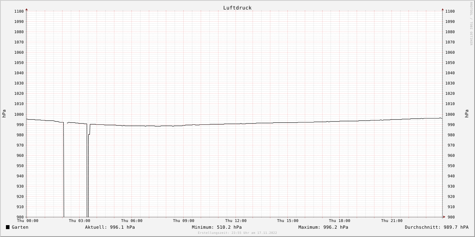Click the black Garten legend color square
This screenshot has height=237, width=475.
click(x=8, y=227)
